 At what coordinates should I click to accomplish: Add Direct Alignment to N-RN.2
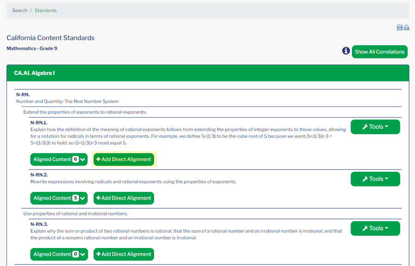pyautogui.click(x=124, y=198)
